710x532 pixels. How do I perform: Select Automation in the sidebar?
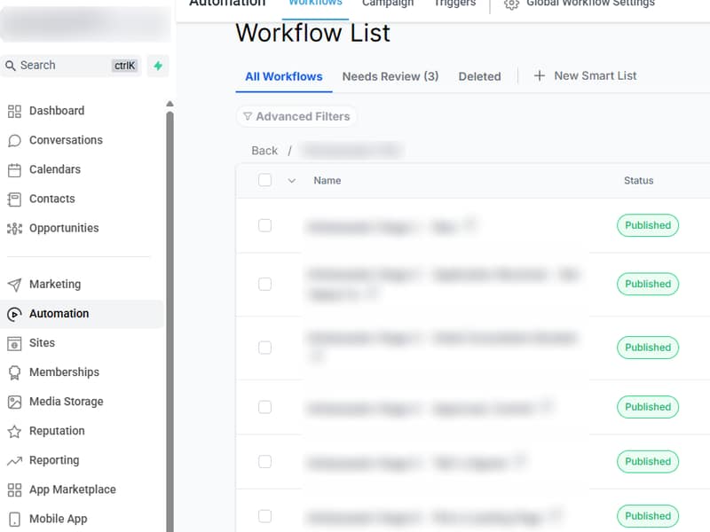82,314
